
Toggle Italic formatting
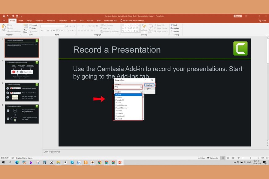(45, 31)
